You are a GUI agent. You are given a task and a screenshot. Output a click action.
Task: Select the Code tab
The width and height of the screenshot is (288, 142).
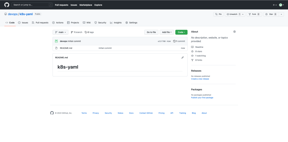click(x=10, y=23)
